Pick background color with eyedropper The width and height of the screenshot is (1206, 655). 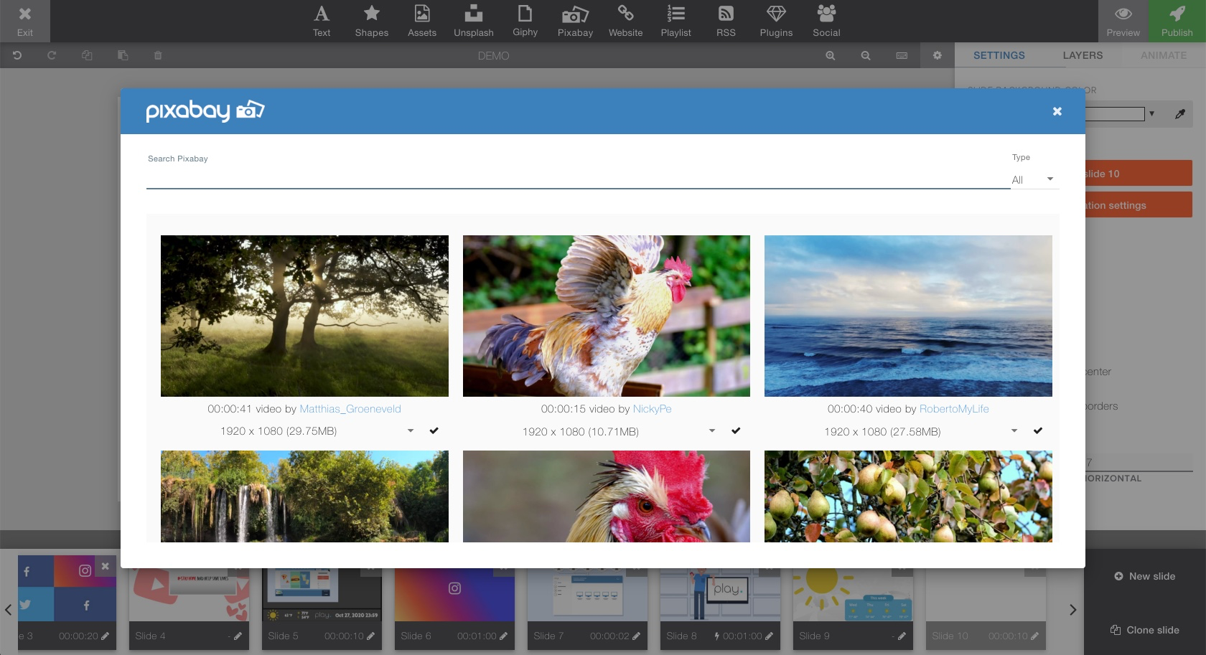point(1180,114)
